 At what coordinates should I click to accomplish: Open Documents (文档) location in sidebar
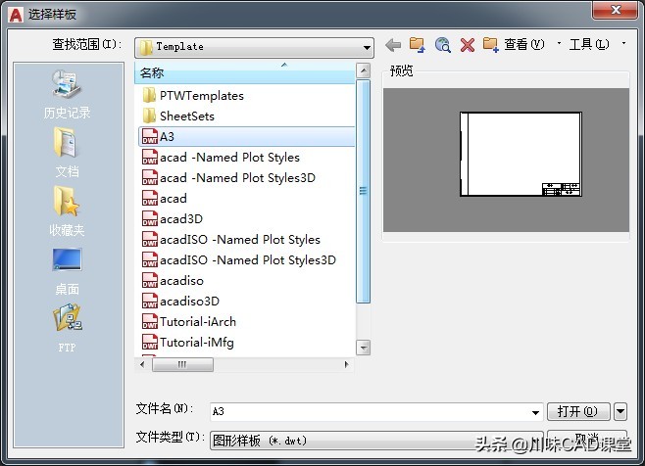point(67,153)
